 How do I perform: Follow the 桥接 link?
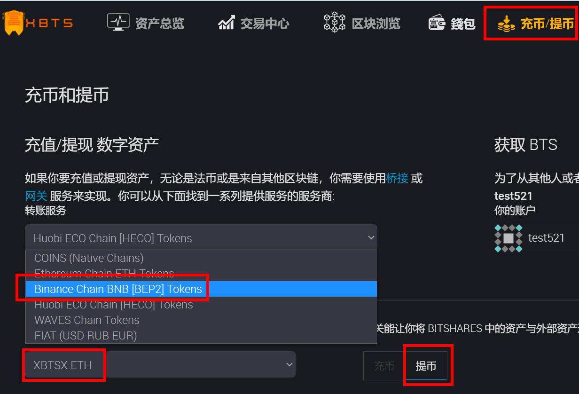click(397, 178)
